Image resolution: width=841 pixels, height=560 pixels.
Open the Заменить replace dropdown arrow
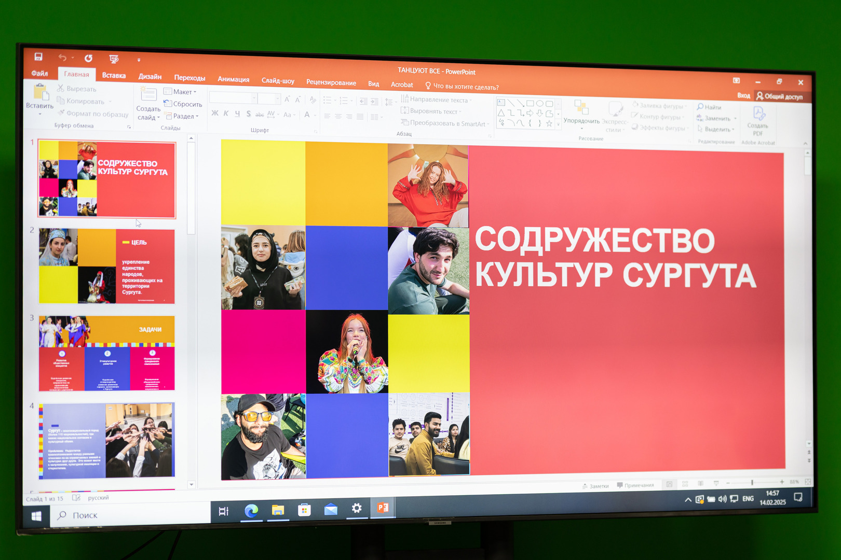(735, 119)
